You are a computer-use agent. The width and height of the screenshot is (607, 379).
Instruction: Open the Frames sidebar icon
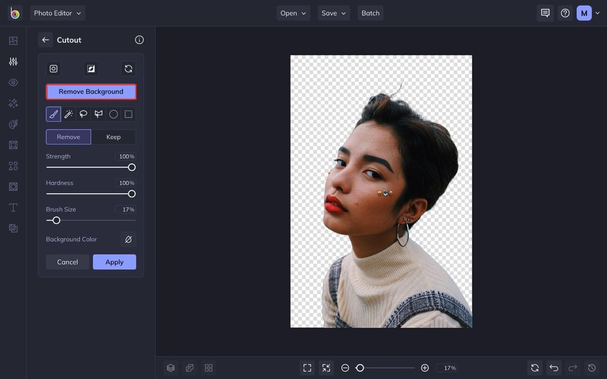pyautogui.click(x=13, y=145)
